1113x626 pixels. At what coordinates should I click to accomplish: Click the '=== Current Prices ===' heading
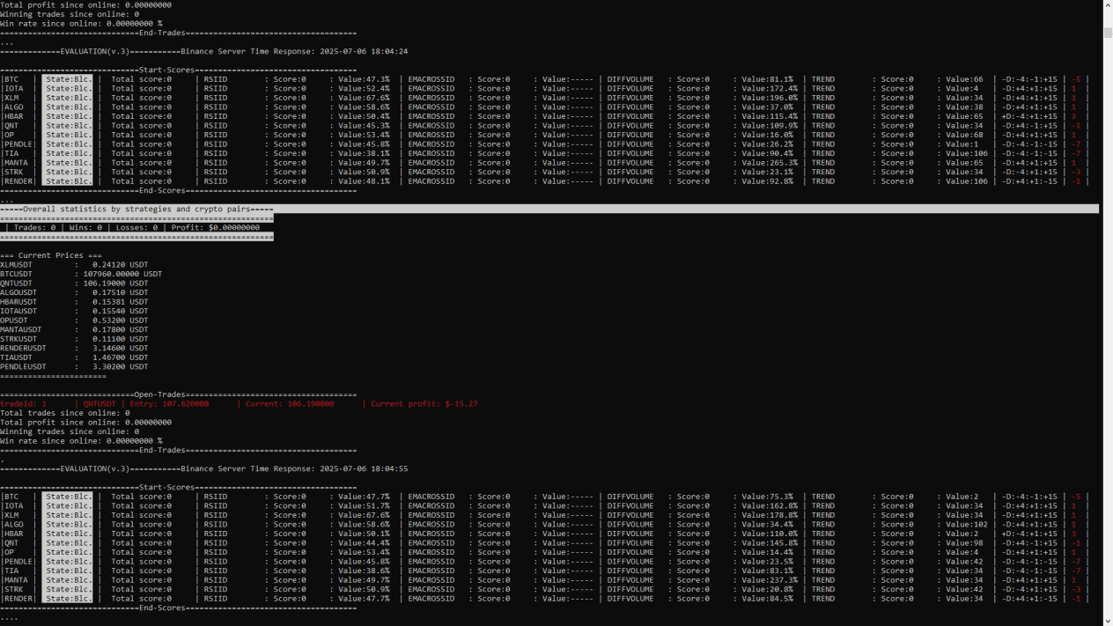51,255
